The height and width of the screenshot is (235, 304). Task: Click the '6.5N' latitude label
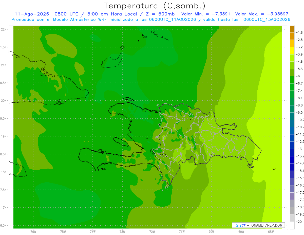[4, 226]
